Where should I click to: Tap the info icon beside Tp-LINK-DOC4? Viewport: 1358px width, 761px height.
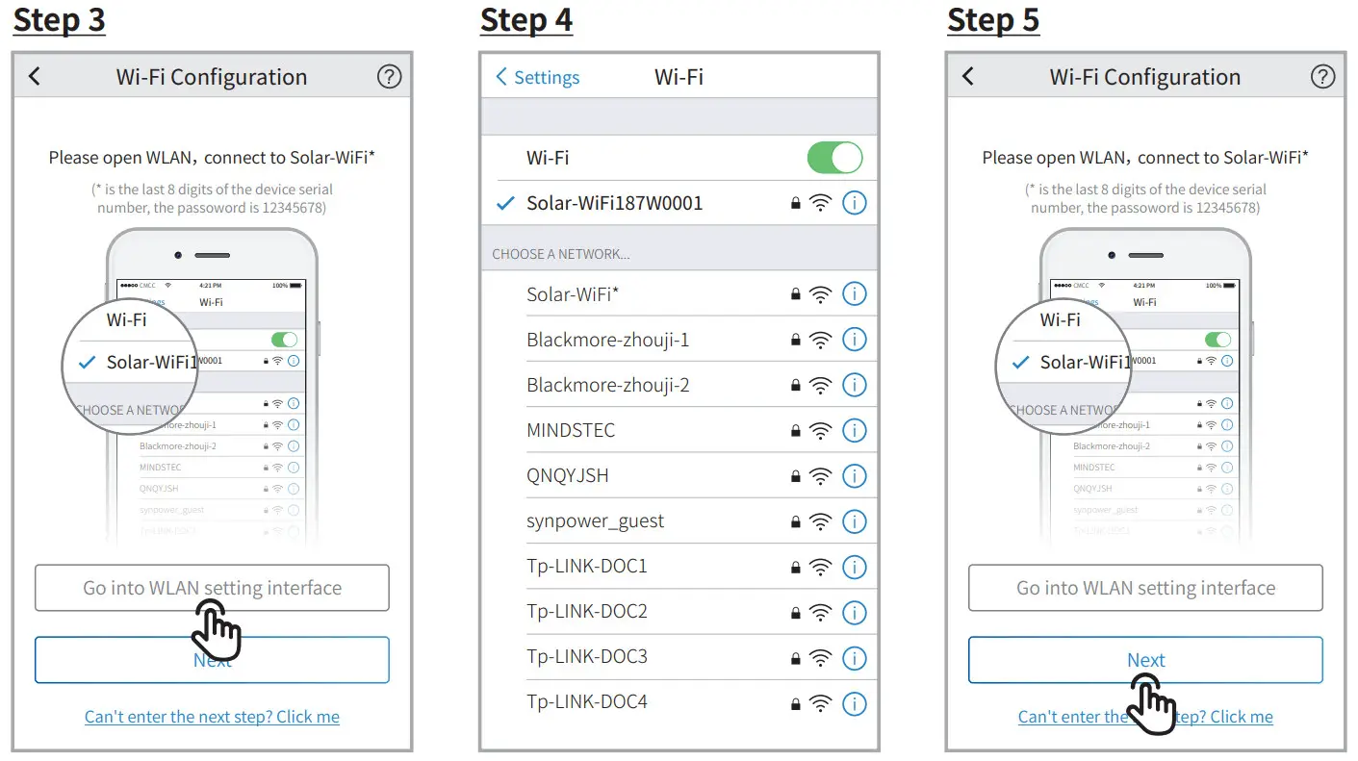click(x=855, y=701)
